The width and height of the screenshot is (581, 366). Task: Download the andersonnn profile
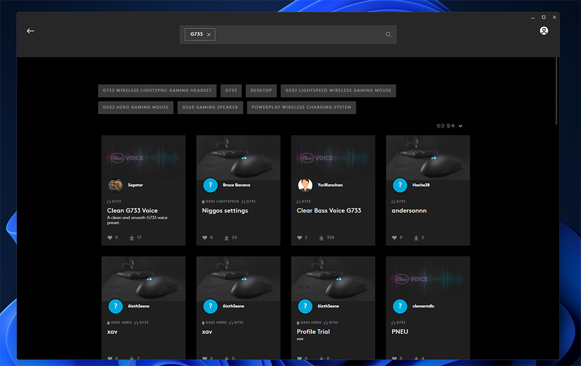click(x=416, y=237)
